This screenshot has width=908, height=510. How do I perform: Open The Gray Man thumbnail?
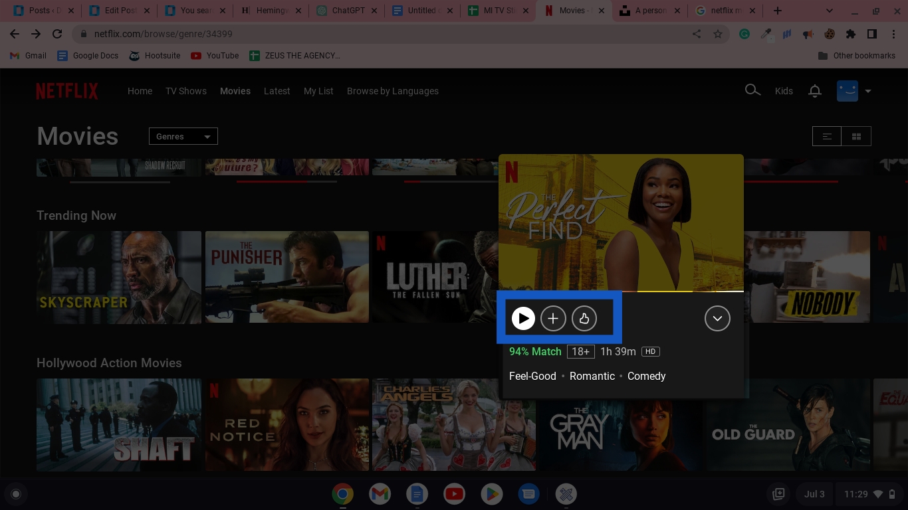click(x=622, y=435)
